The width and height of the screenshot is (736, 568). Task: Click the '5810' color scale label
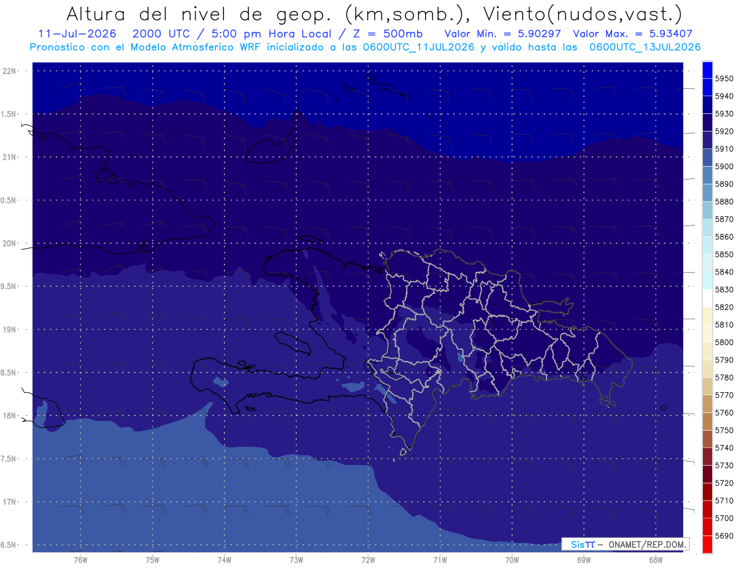coord(724,325)
